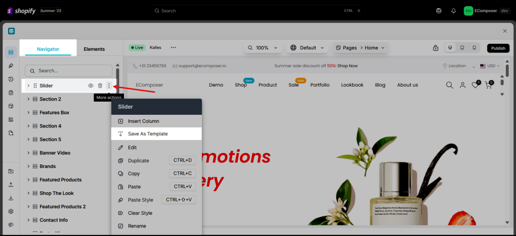Click the Portfolio nav link
516x236 pixels.
click(320, 85)
